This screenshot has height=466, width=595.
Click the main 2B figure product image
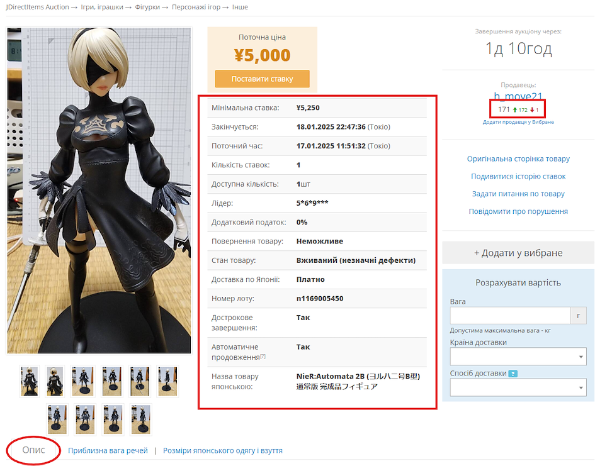(99, 191)
